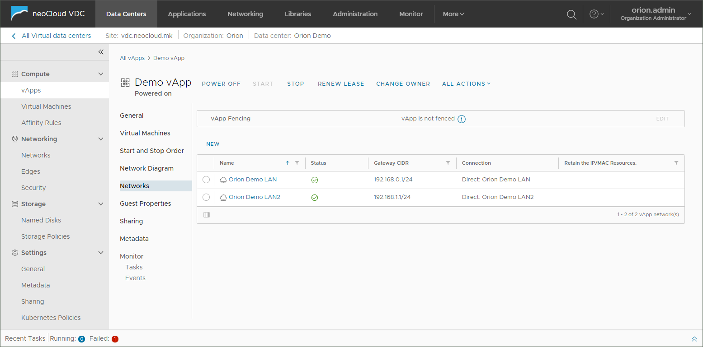Collapse the Compute section chevron
Viewport: 703px width, 347px height.
(x=101, y=74)
